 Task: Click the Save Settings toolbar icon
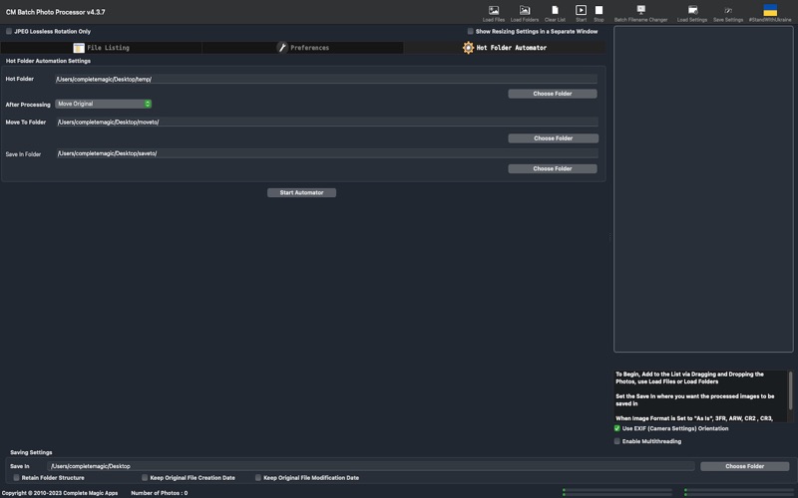click(x=728, y=10)
